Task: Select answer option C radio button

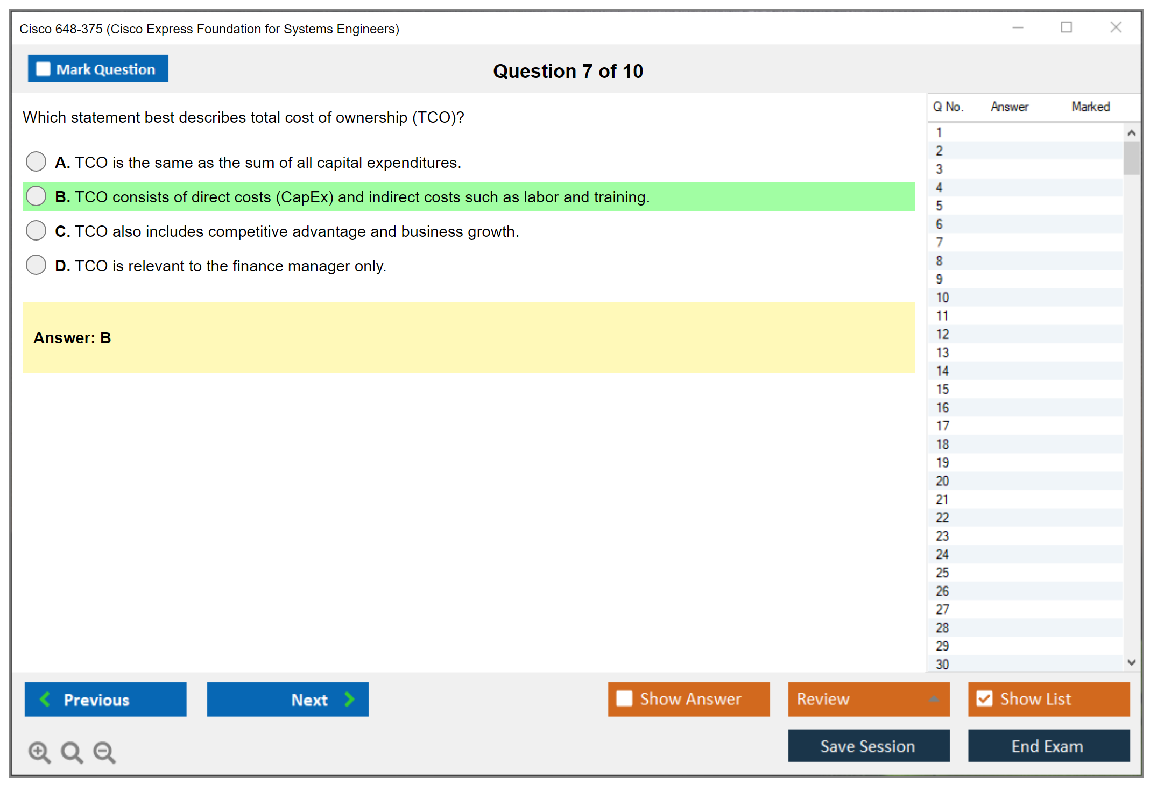Action: point(36,230)
